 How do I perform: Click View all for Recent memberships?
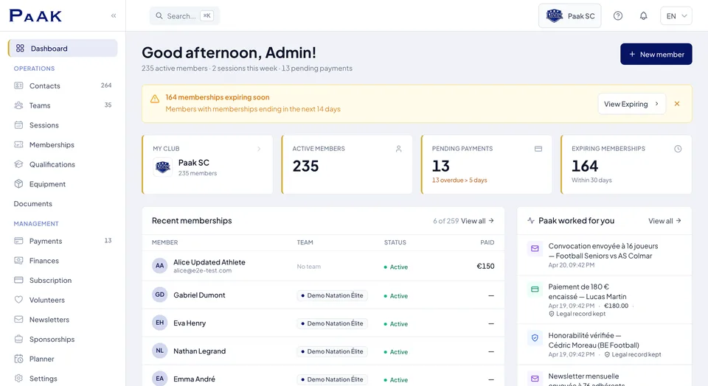477,221
